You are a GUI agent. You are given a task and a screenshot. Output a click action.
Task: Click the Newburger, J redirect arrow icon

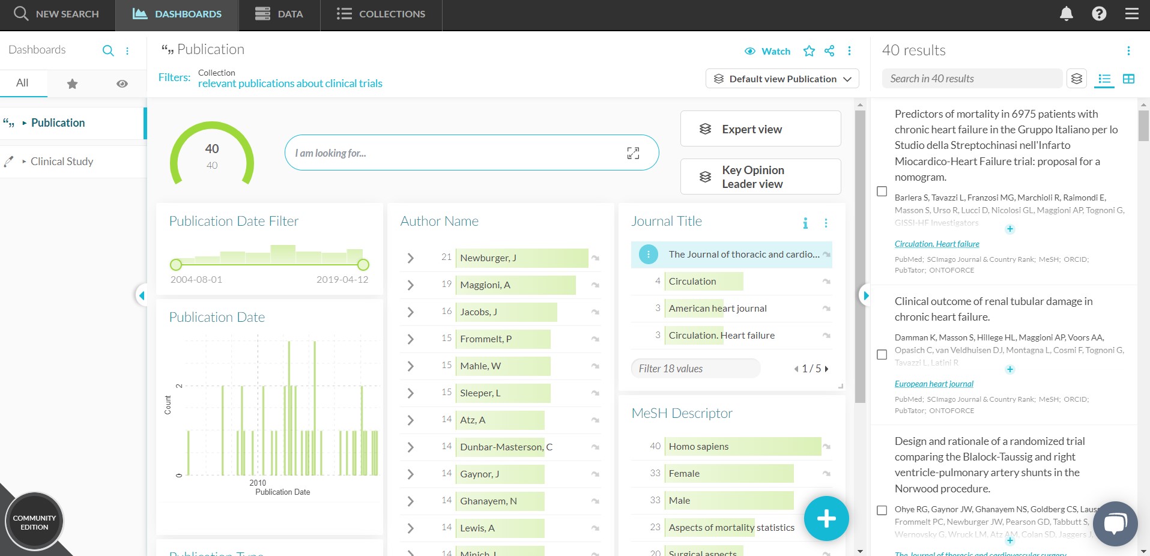tap(595, 258)
